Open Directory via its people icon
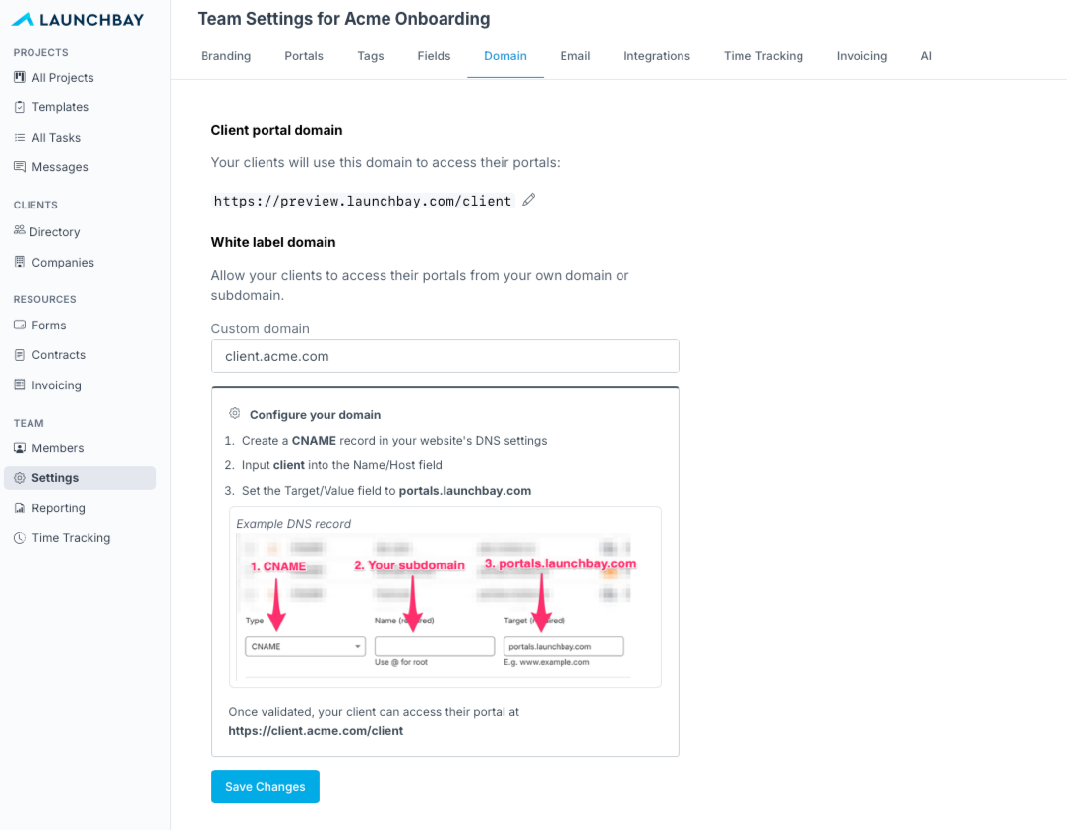 [x=19, y=230]
